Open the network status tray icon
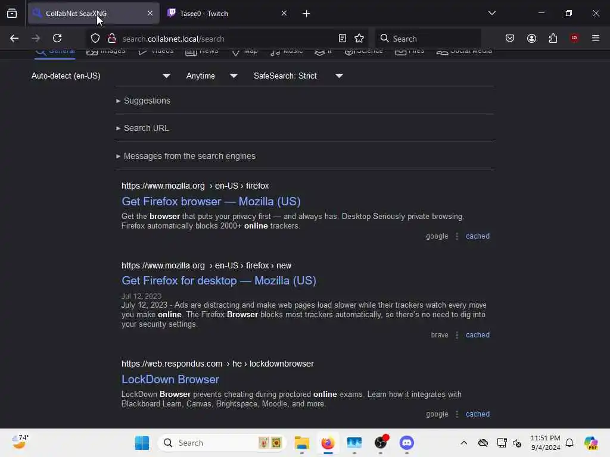The width and height of the screenshot is (610, 457). [502, 443]
